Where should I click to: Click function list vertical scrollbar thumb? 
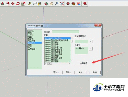[72, 41]
